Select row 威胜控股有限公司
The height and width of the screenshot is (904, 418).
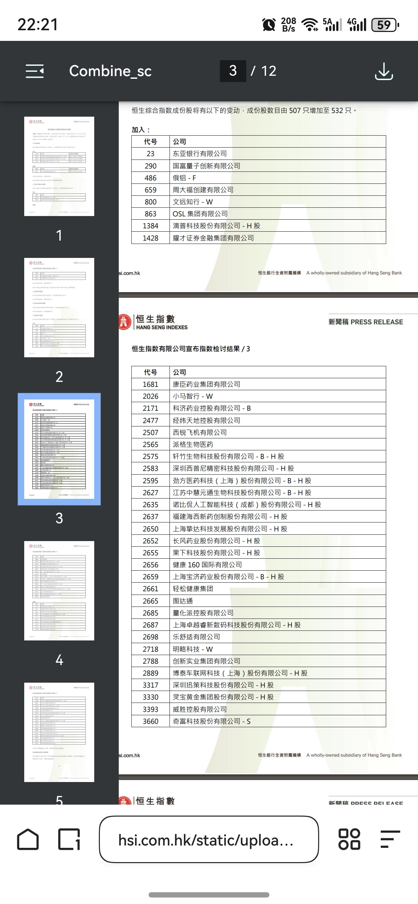258,709
